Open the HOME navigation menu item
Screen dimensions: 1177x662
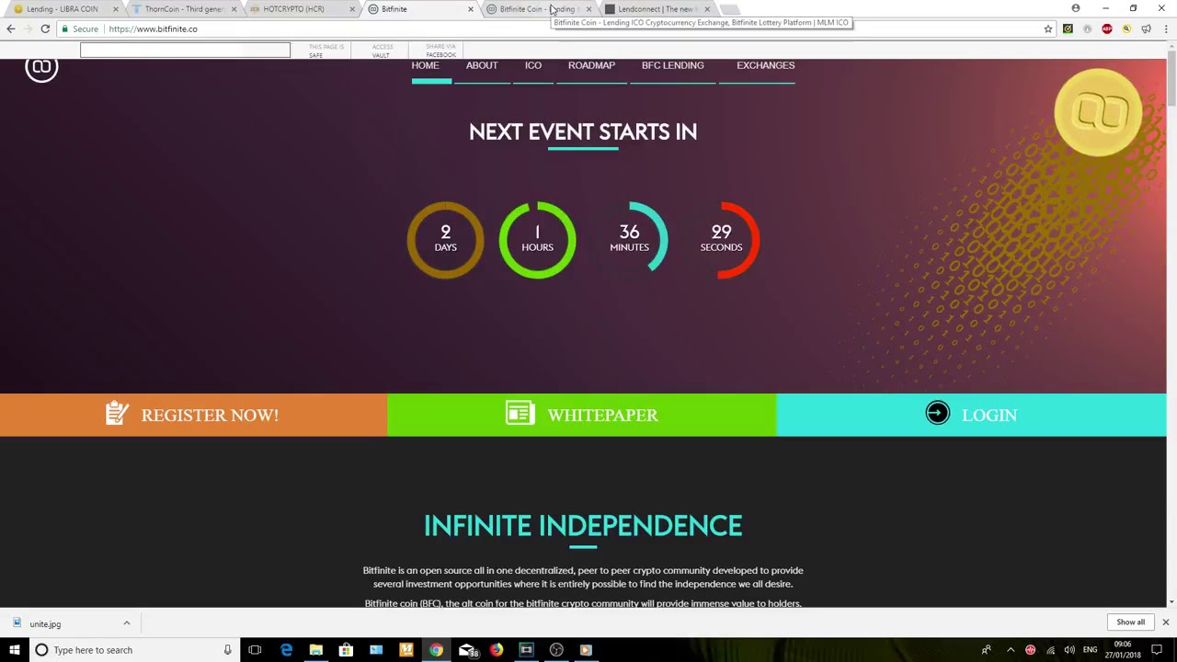tap(425, 65)
